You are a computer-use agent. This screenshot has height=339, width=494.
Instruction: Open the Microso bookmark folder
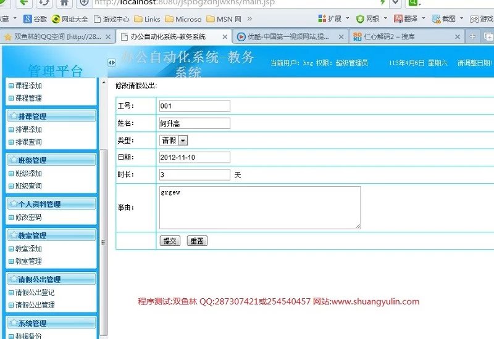pos(183,19)
